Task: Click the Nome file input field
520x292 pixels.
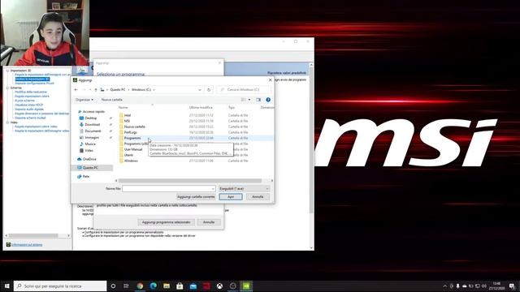Action: pos(169,188)
